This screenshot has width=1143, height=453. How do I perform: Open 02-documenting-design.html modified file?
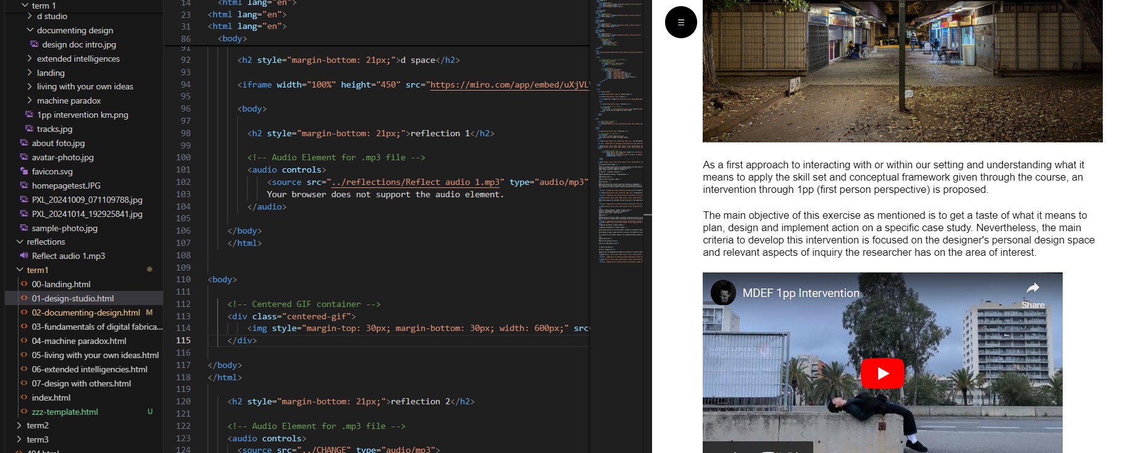[85, 312]
